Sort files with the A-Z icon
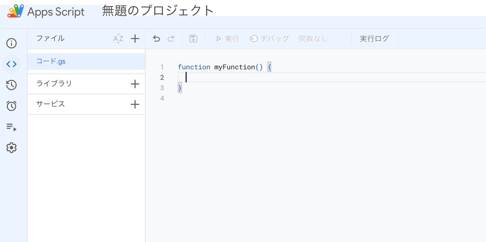Screen dimensions: 486x242 click(x=118, y=39)
